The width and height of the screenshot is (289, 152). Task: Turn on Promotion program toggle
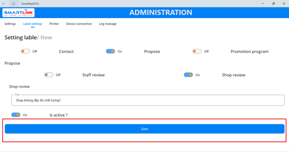(x=197, y=52)
